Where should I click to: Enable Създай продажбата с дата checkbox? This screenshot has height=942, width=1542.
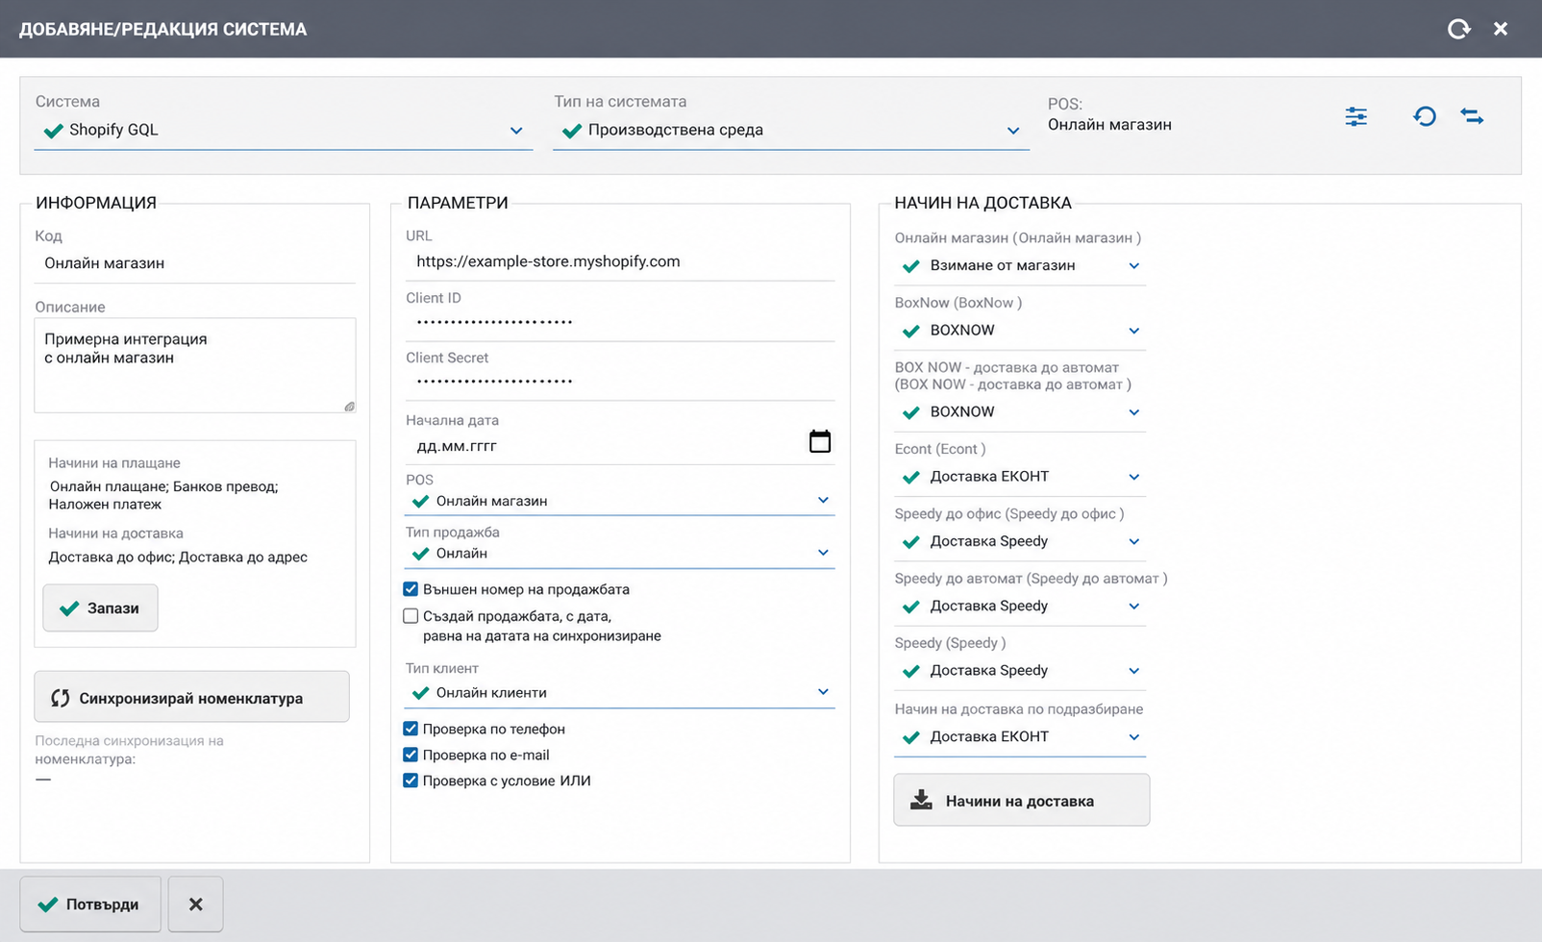pos(410,616)
